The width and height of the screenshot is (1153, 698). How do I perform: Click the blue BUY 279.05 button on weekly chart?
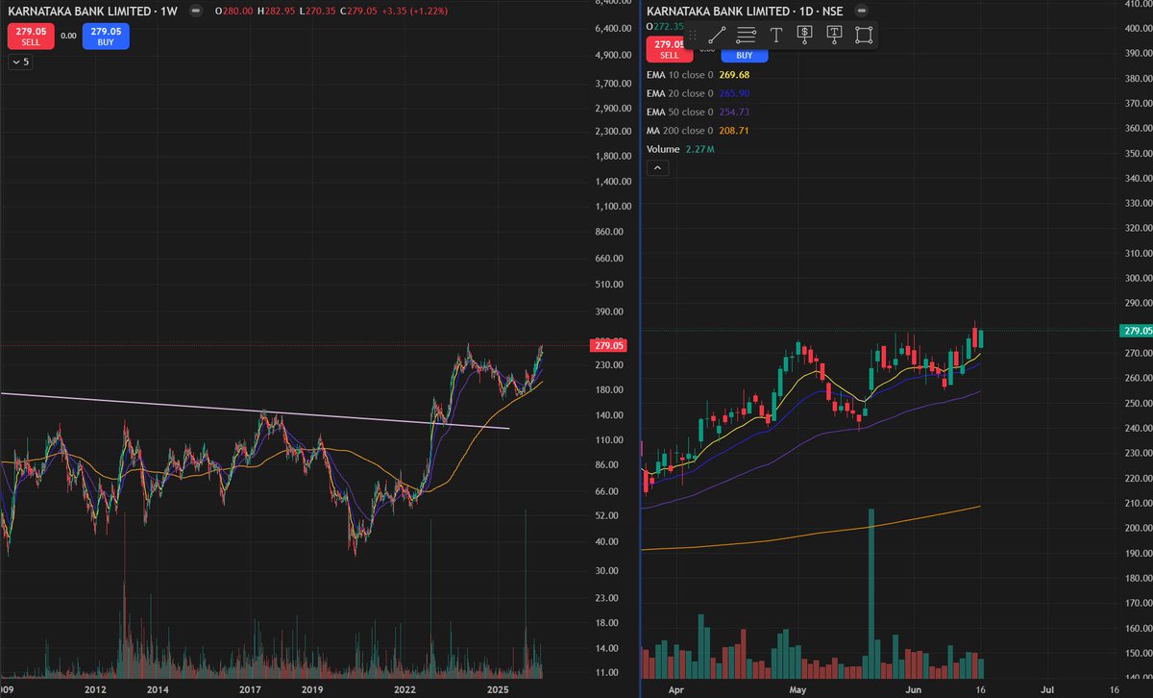(x=108, y=37)
